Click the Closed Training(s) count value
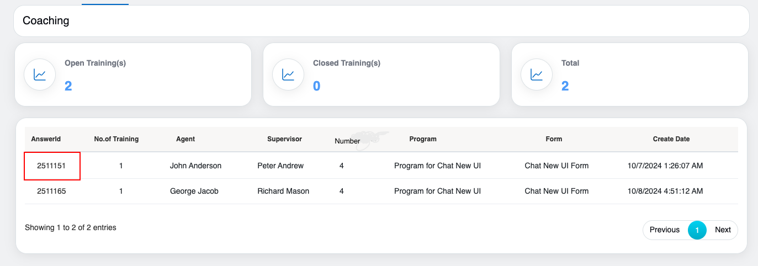 tap(317, 86)
